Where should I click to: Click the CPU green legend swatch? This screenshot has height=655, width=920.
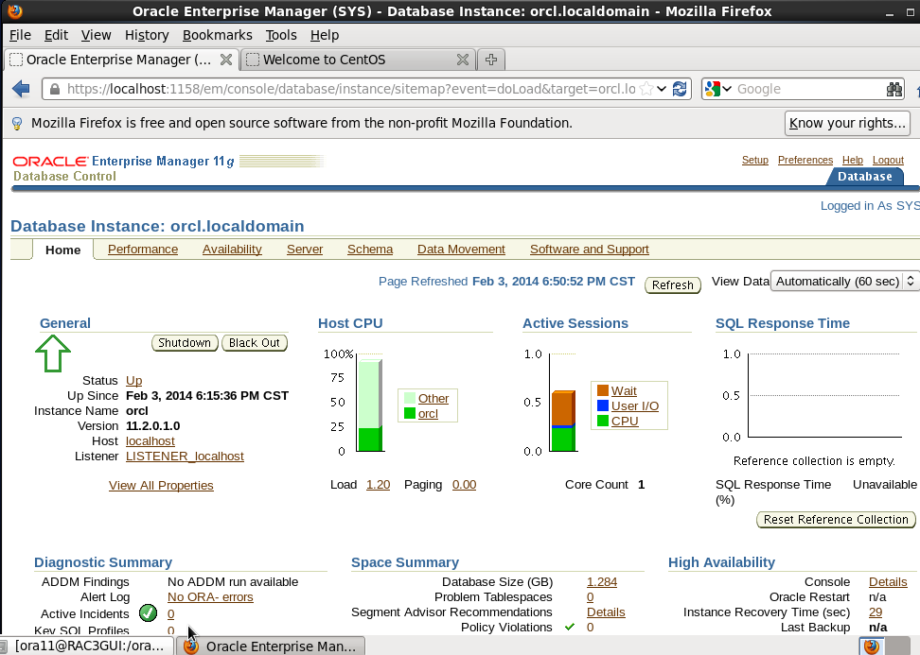tap(603, 421)
